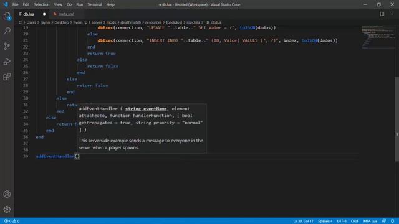The height and width of the screenshot is (224, 399).
Task: Click 'return false' on line 25
Action: click(102, 66)
